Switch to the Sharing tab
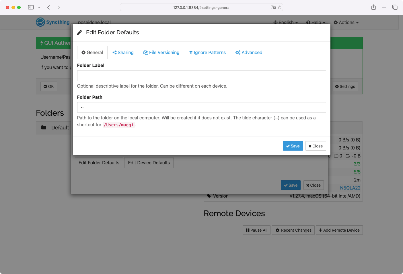The image size is (403, 274). (x=123, y=52)
